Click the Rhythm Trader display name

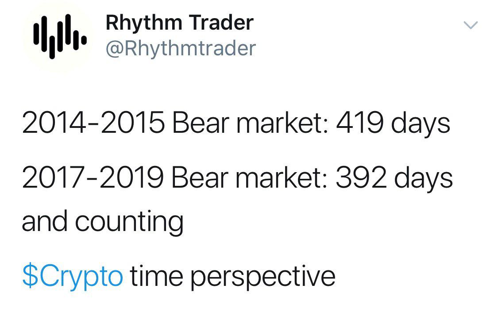[179, 23]
